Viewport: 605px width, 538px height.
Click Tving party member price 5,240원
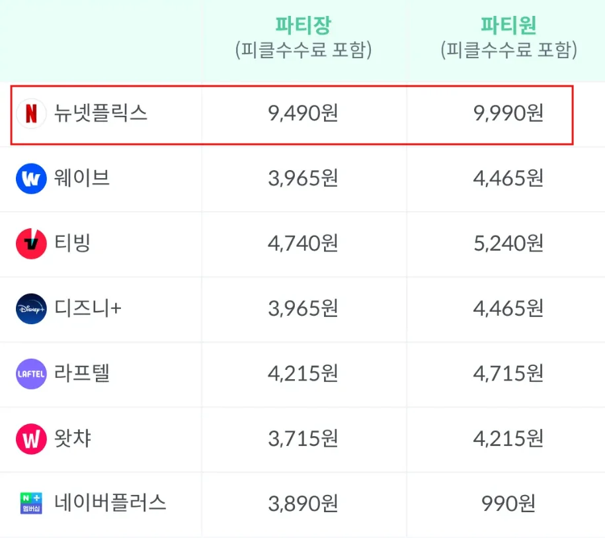pyautogui.click(x=508, y=244)
